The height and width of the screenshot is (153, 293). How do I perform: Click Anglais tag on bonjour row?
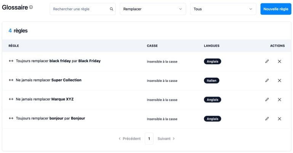[213, 119]
